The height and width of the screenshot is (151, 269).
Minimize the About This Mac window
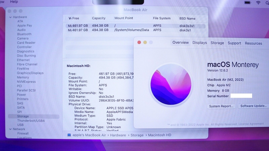click(x=145, y=42)
